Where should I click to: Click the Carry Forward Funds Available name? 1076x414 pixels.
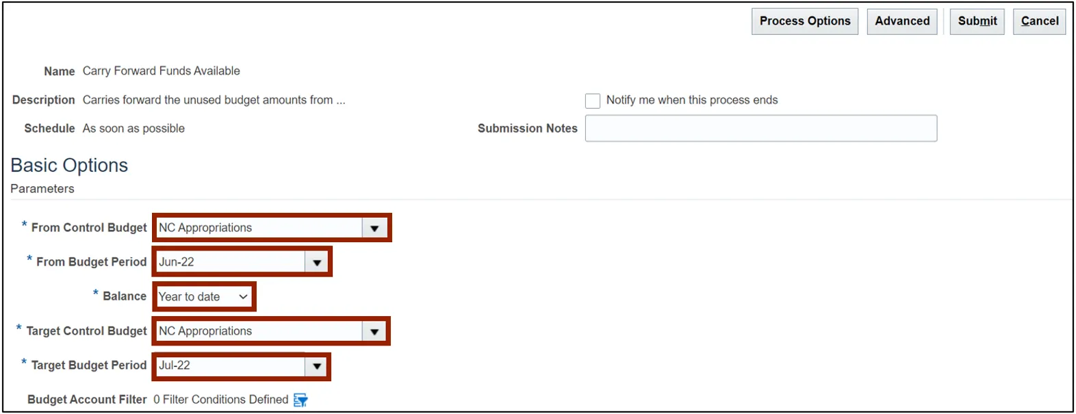(x=161, y=71)
